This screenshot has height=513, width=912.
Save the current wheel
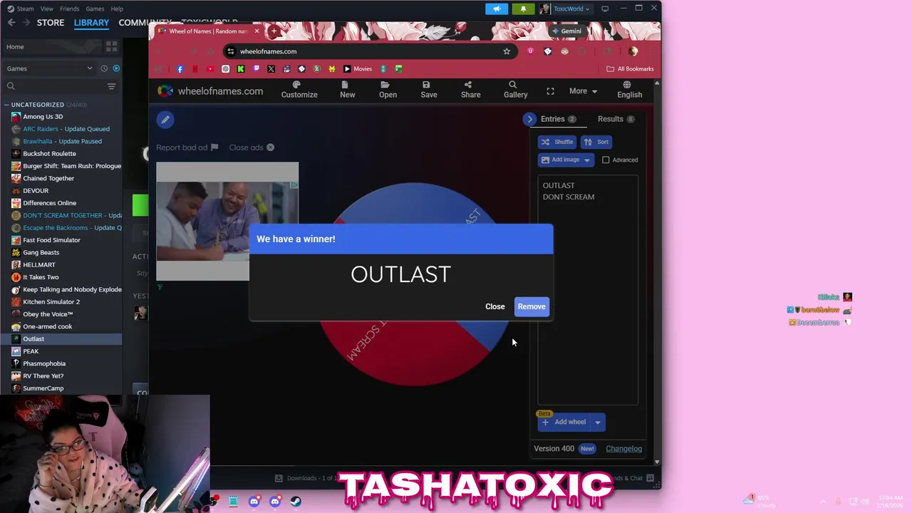coord(429,90)
